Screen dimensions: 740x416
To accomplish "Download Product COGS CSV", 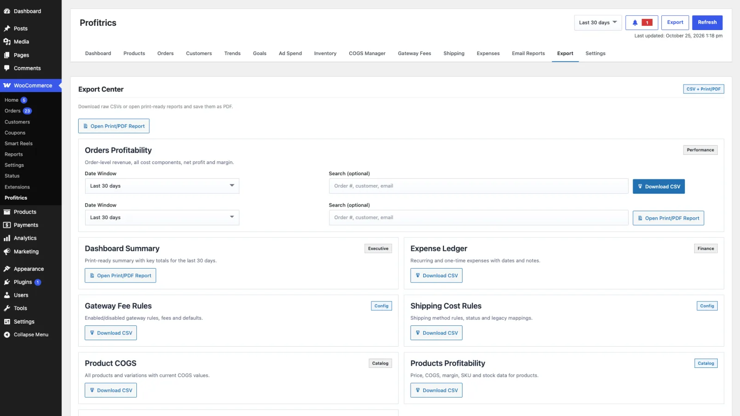I will tap(111, 391).
